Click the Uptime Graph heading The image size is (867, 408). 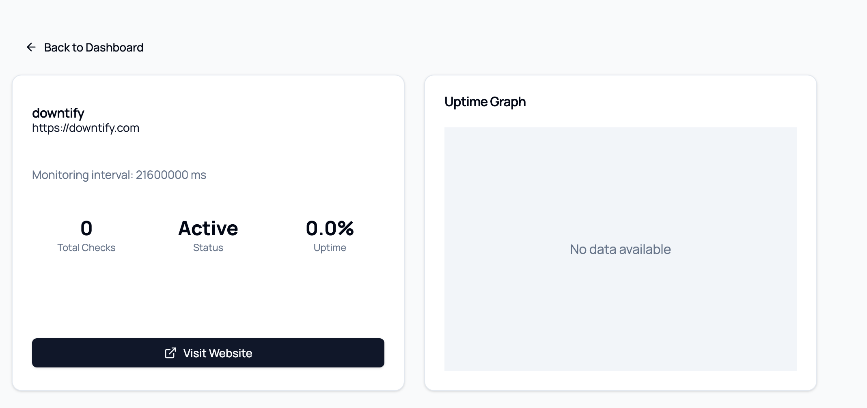tap(485, 102)
